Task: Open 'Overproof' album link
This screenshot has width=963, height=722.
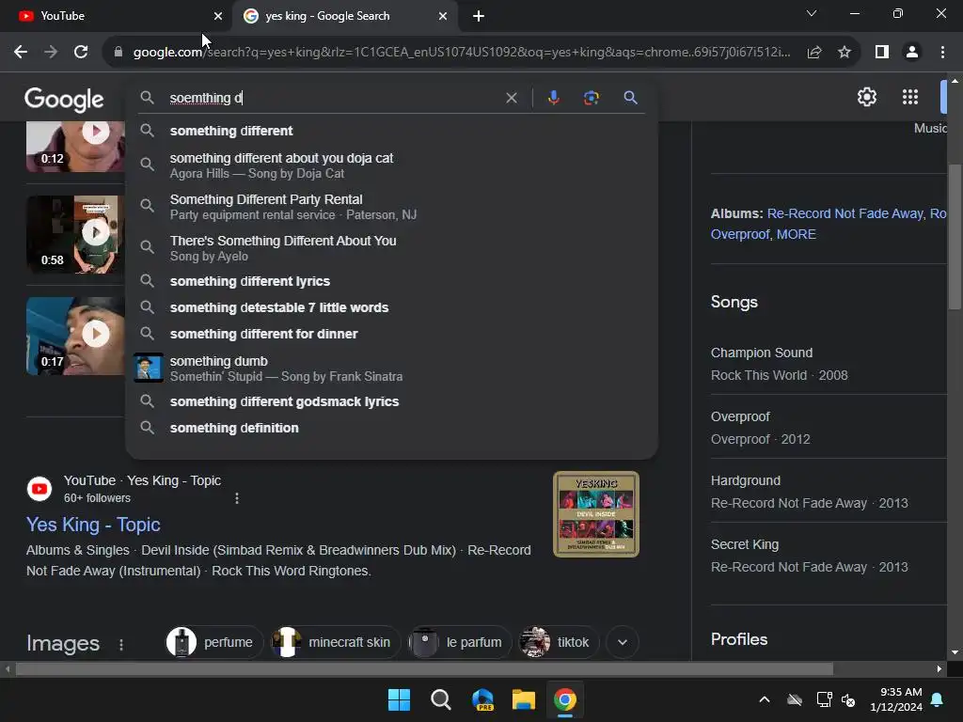Action: point(740,234)
